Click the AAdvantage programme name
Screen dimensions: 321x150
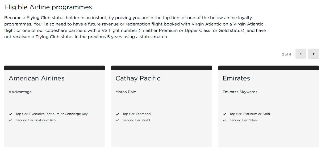20,92
